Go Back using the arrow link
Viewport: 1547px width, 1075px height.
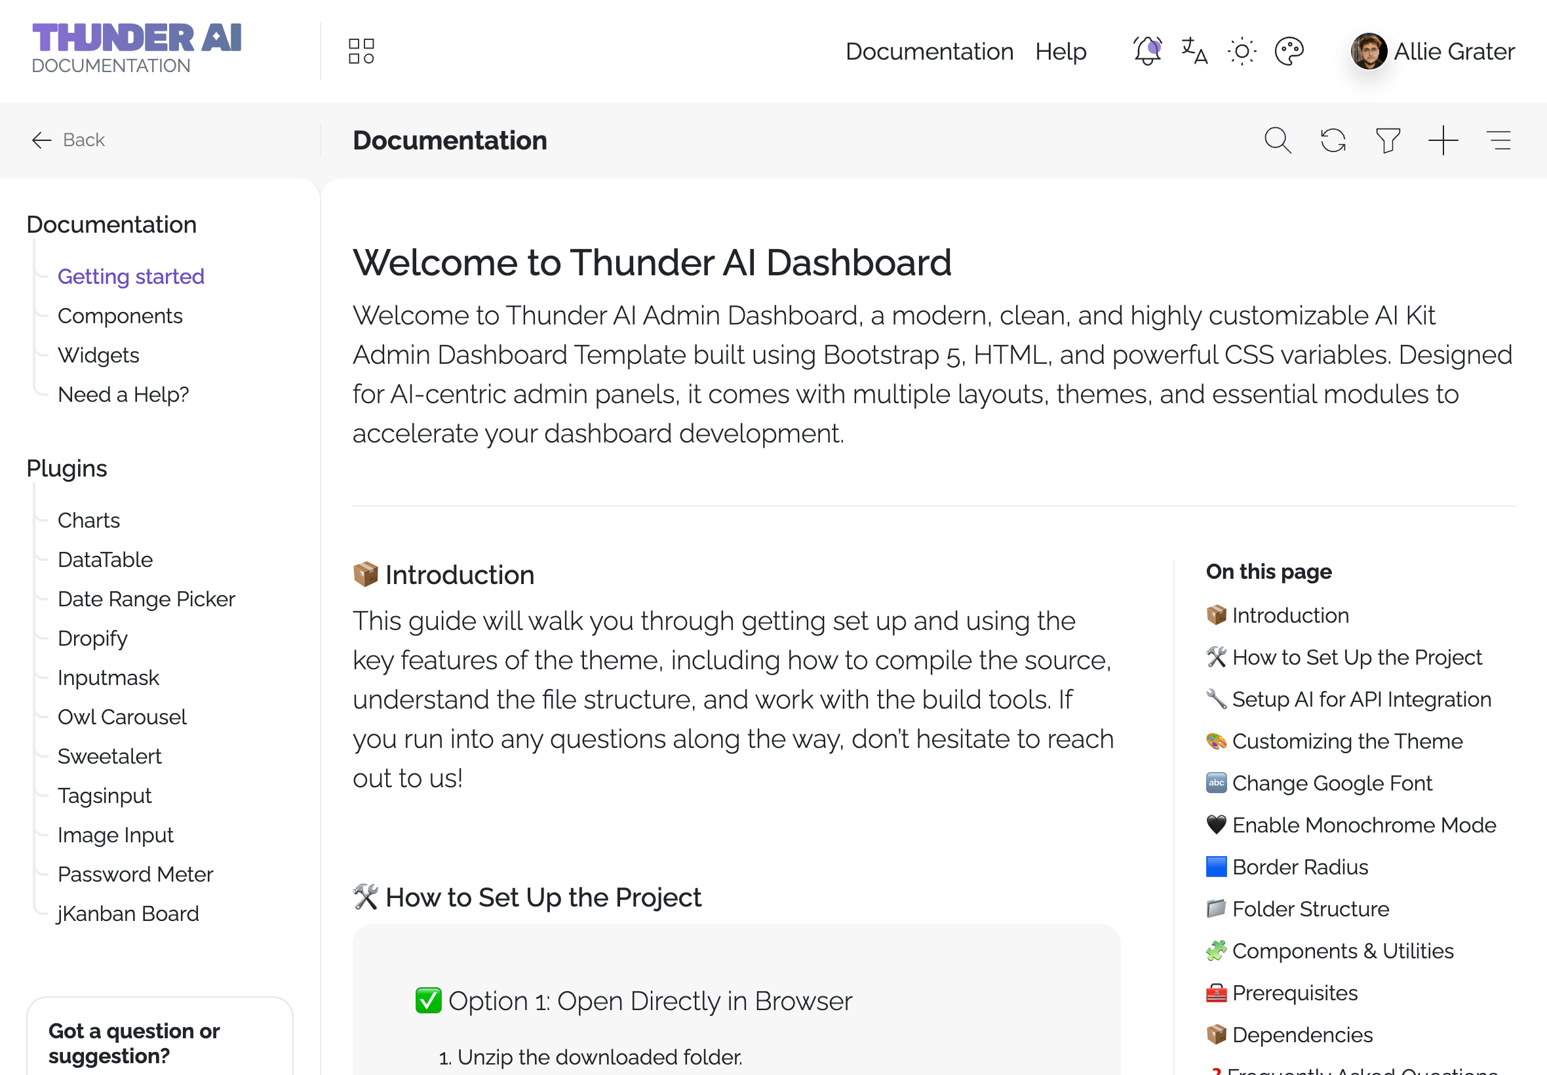click(69, 140)
